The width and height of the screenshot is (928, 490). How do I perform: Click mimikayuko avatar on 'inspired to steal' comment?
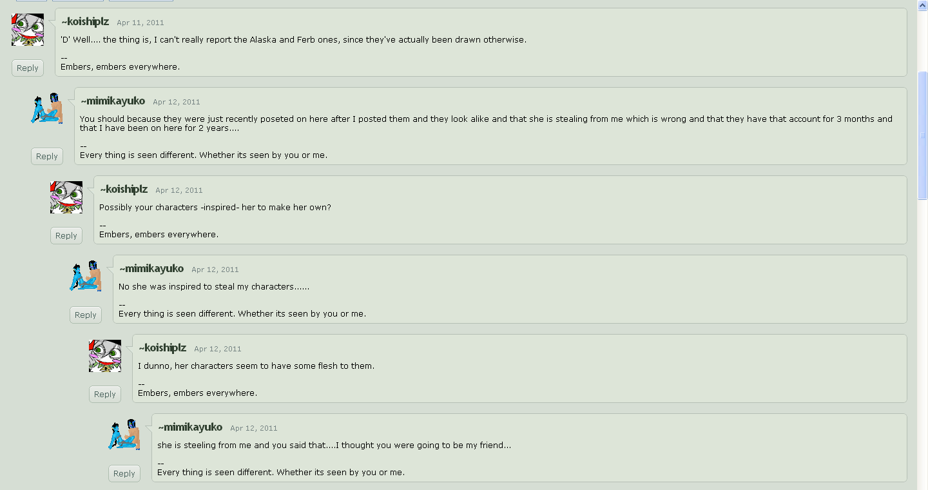(86, 277)
